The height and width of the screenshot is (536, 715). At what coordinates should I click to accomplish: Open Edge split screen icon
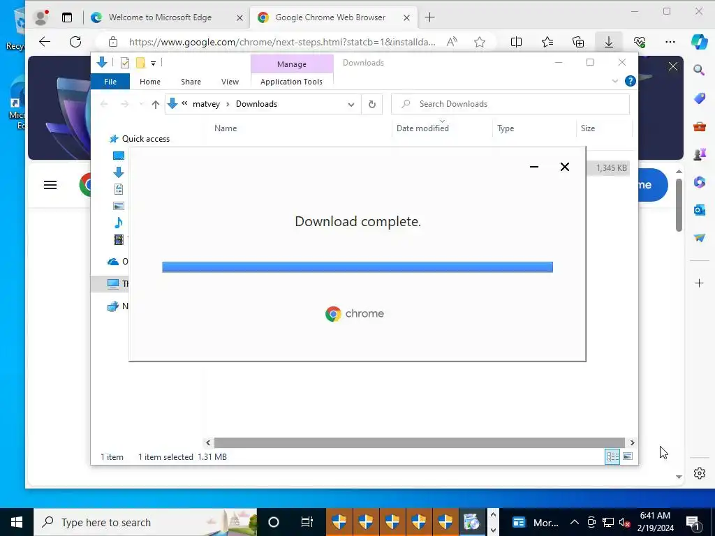pos(516,42)
